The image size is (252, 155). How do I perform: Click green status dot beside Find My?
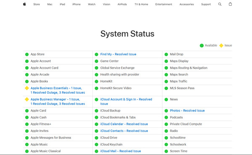pyautogui.click(x=97, y=54)
